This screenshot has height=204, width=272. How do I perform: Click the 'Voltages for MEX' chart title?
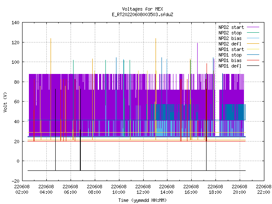[x=142, y=9]
